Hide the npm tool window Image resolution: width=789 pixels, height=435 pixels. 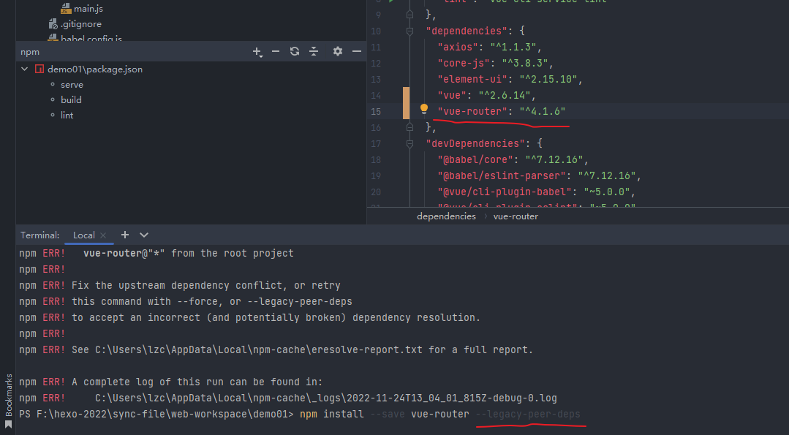pyautogui.click(x=357, y=51)
